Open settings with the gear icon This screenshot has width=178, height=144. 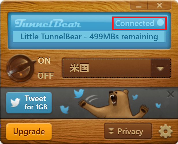[x=166, y=131]
